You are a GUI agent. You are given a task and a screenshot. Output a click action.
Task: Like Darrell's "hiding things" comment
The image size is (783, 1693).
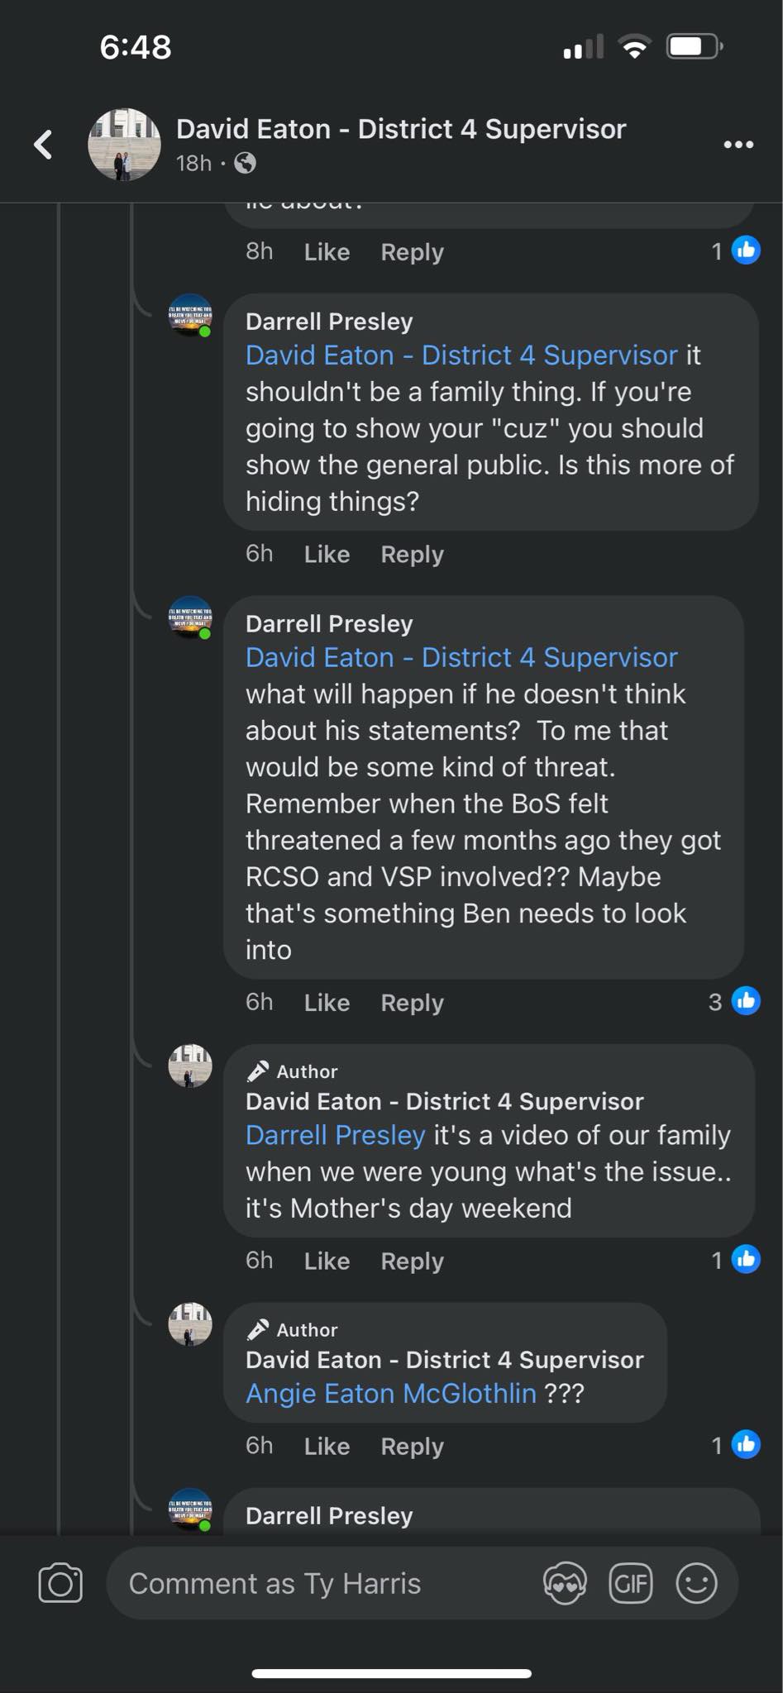327,554
